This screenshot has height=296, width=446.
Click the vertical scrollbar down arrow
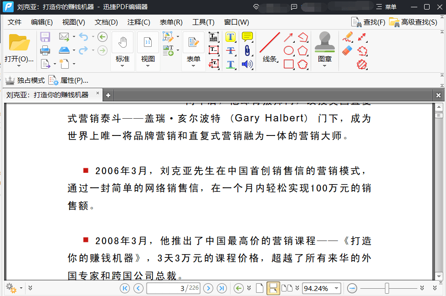[x=439, y=276]
